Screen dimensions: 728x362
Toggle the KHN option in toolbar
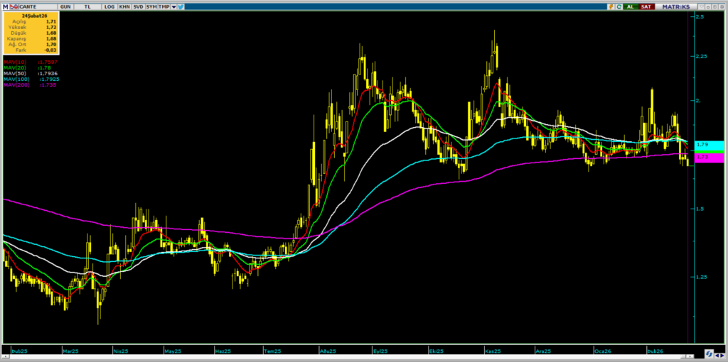point(124,6)
